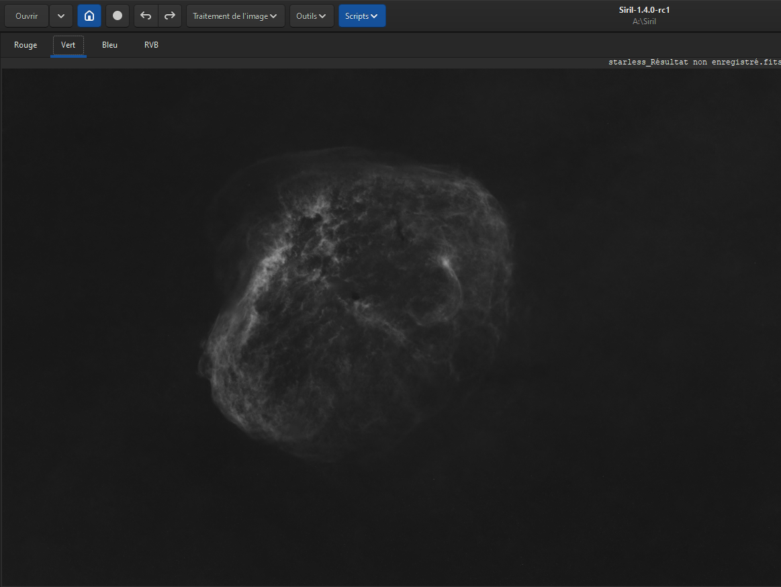Click the A:\Siril working directory label
The height and width of the screenshot is (587, 781).
tap(644, 21)
